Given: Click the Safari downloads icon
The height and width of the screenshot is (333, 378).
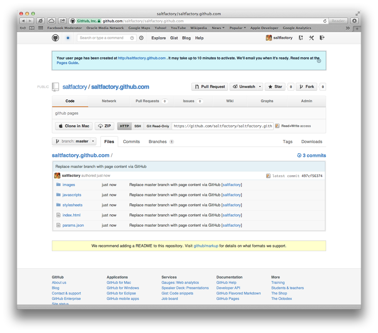Looking at the screenshot, I should click(354, 21).
